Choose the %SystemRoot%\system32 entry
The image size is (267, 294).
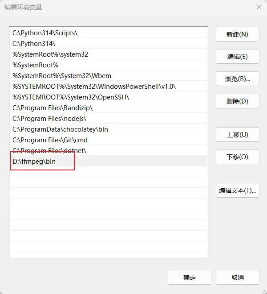point(50,54)
